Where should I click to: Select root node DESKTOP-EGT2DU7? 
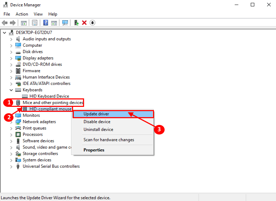(x=34, y=33)
